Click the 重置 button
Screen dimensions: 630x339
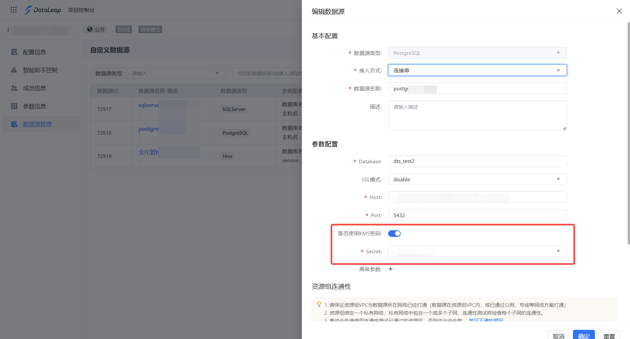(609, 335)
